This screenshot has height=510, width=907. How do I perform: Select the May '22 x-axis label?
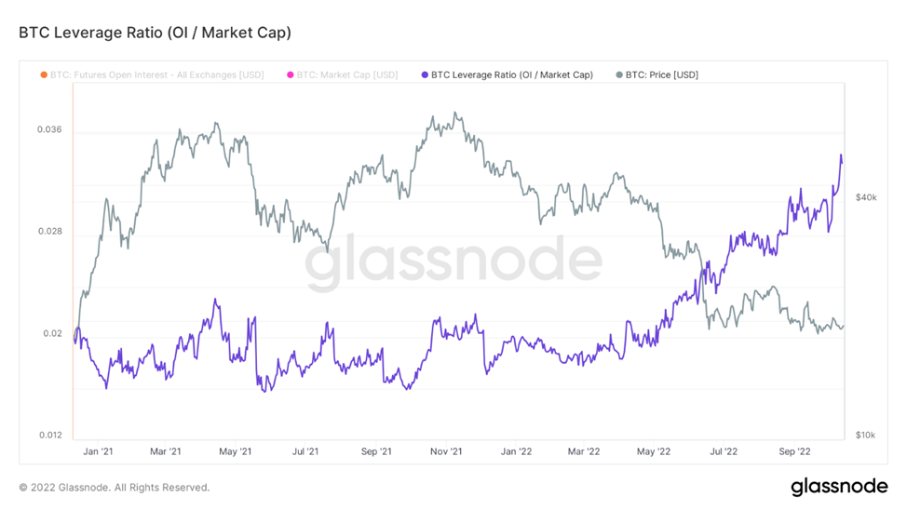point(653,451)
